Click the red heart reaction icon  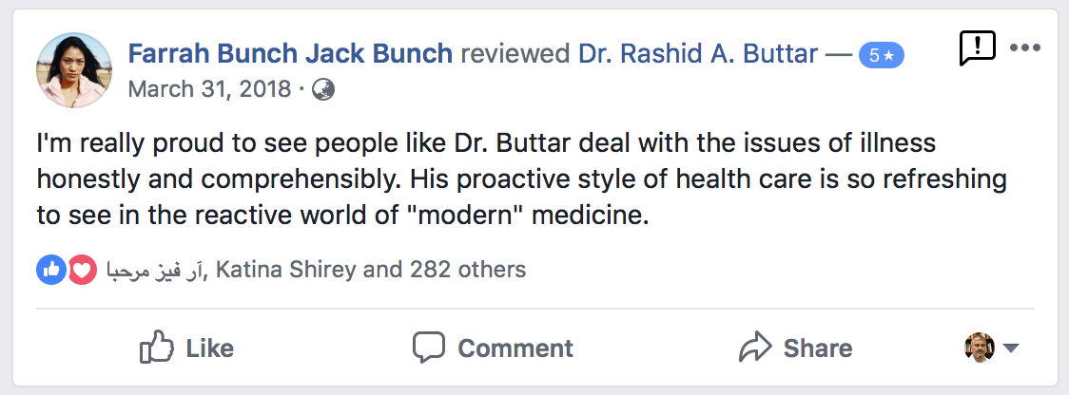point(83,270)
